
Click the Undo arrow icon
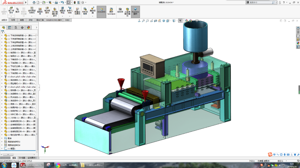pyautogui.click(x=62, y=2)
